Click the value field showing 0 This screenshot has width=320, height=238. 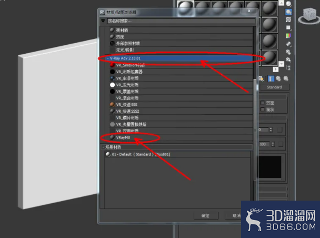264,130
